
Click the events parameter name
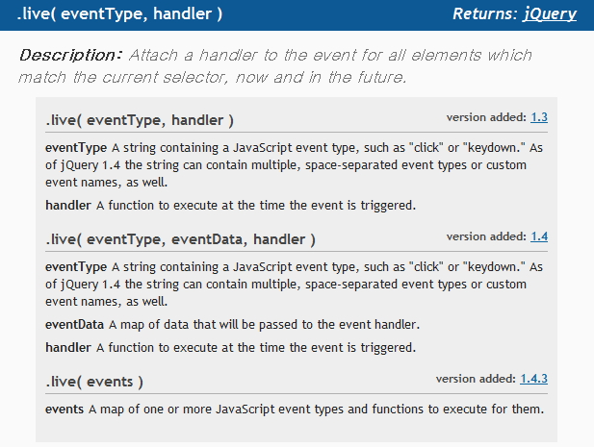click(65, 410)
